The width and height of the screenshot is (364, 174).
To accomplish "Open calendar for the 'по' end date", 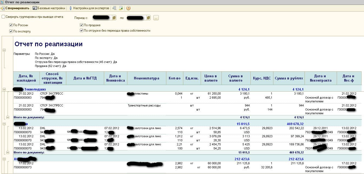I will click(148, 18).
